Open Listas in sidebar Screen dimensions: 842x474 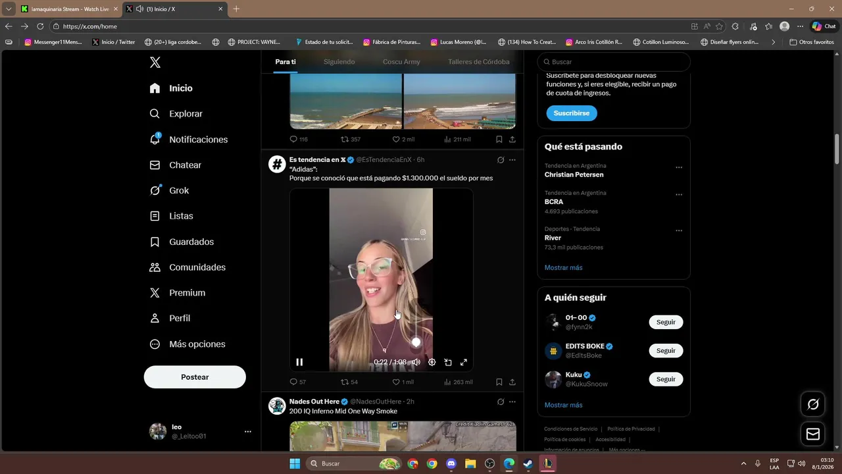[172, 216]
